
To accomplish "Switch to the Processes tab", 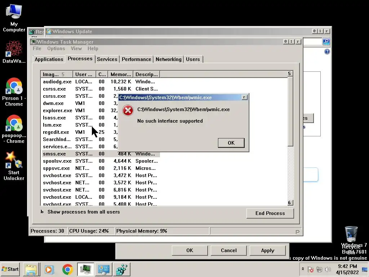I will coord(80,59).
